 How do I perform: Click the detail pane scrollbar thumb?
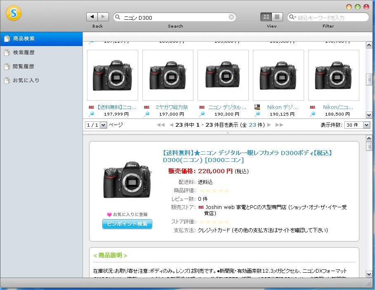pos(369,146)
